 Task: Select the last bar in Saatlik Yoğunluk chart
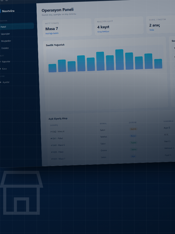158,64
